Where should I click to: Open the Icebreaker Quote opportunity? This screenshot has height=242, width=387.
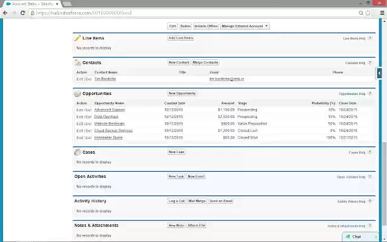[x=108, y=137]
